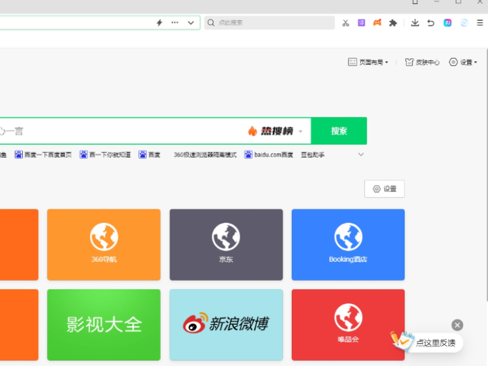
Task: Open the 百一下你就知道 bookmark
Action: (105, 154)
